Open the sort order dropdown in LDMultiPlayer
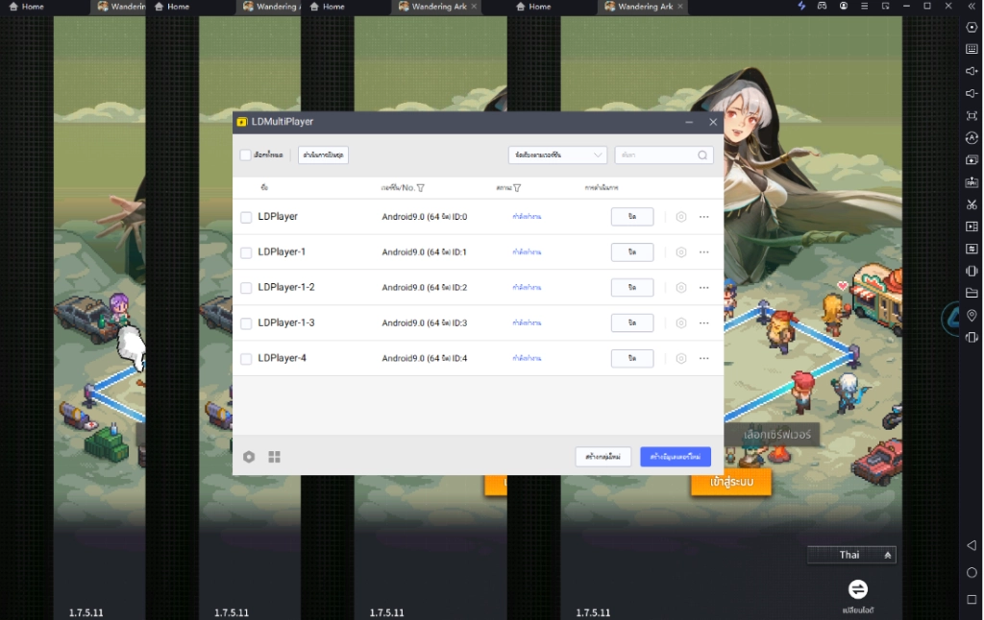Image resolution: width=984 pixels, height=620 pixels. pyautogui.click(x=557, y=155)
